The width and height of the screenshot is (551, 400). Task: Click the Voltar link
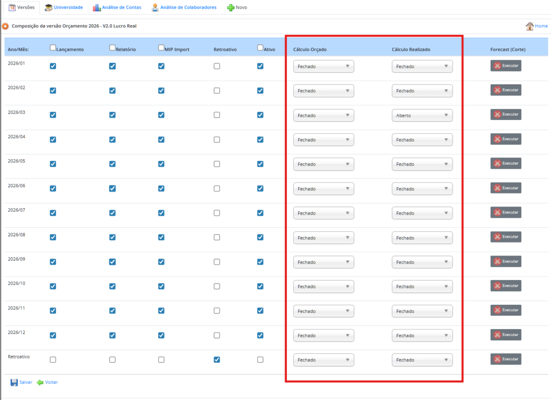pyautogui.click(x=52, y=382)
